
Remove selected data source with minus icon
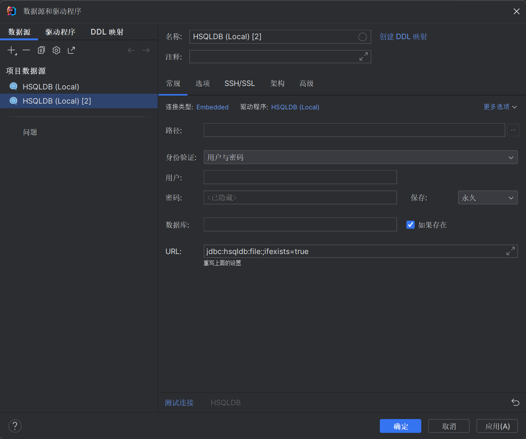pyautogui.click(x=26, y=50)
